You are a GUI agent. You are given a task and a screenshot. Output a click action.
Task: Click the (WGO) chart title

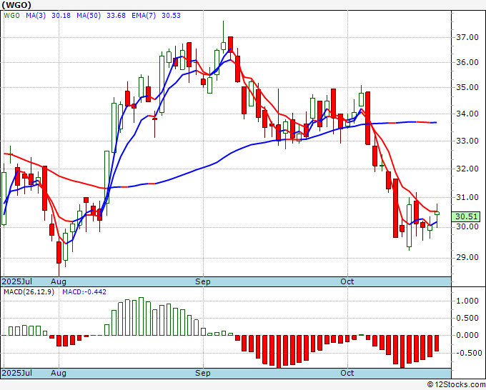coord(16,5)
